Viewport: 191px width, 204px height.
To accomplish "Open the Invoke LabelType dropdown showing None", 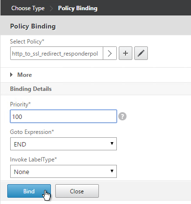I will point(64,171).
